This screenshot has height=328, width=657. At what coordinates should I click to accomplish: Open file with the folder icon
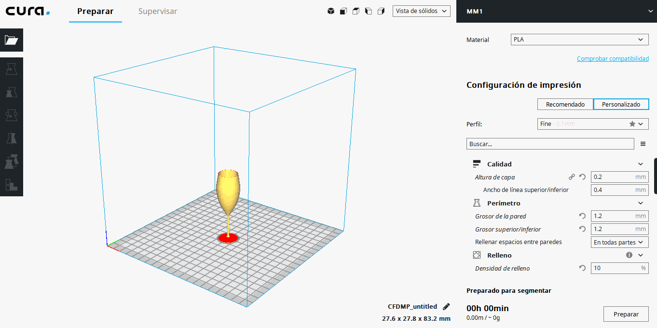coord(11,40)
